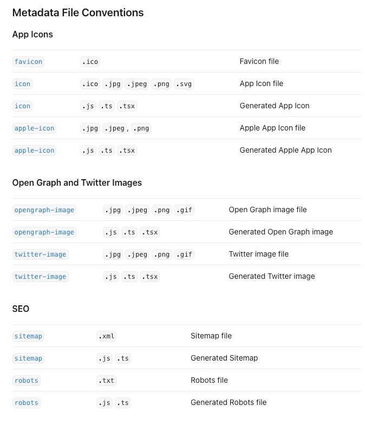The width and height of the screenshot is (365, 425).
Task: Open the sitemap link in the Generated Sitemap row
Action: 28,358
